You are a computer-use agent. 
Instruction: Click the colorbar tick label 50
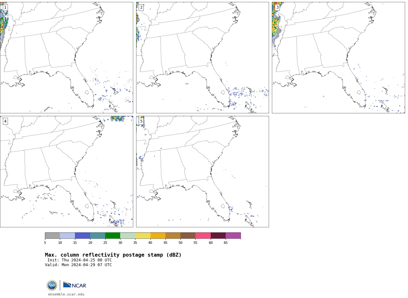coord(180,243)
